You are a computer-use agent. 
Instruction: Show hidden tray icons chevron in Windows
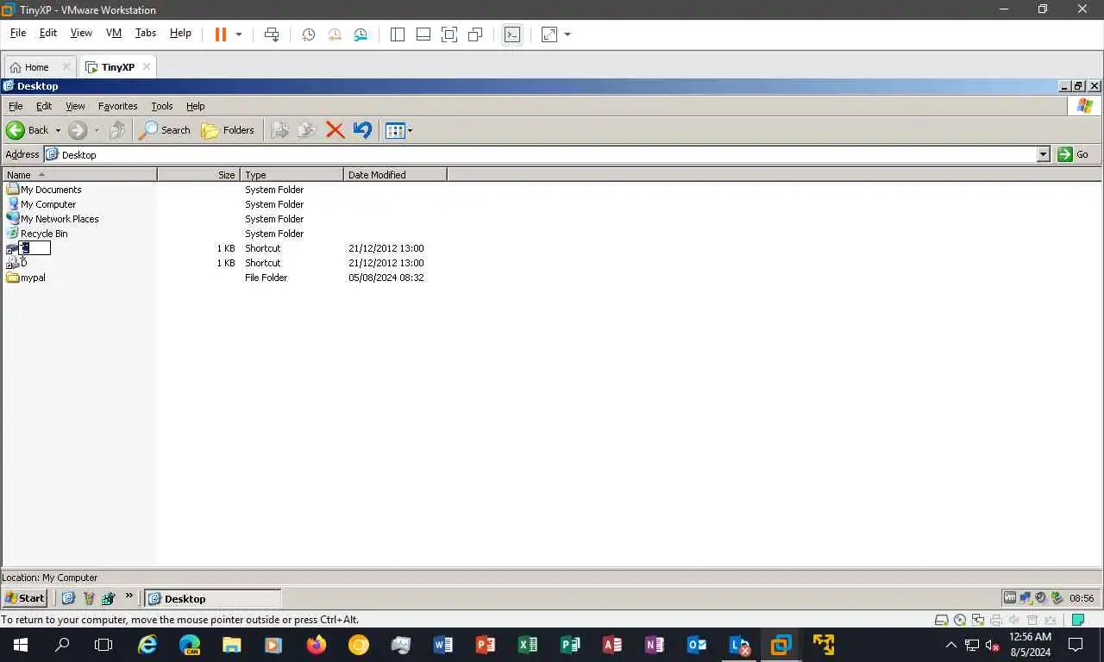tap(951, 645)
